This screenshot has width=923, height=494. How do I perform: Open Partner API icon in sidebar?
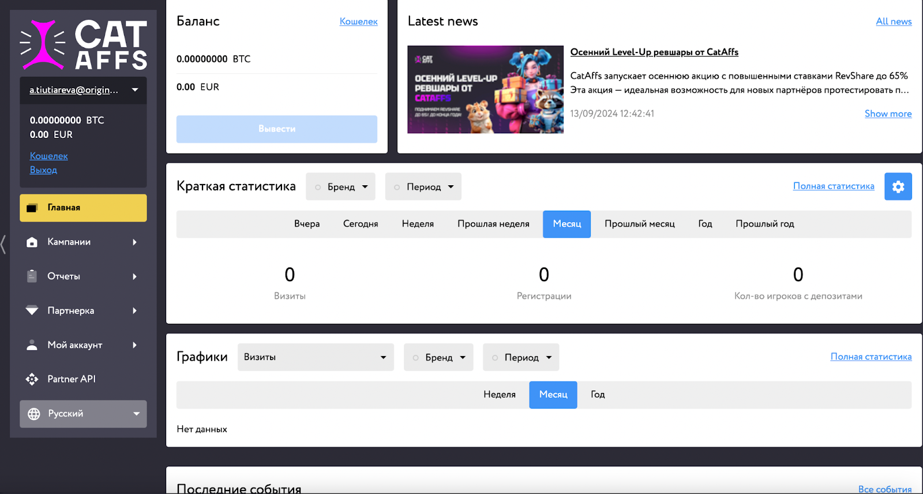point(32,379)
